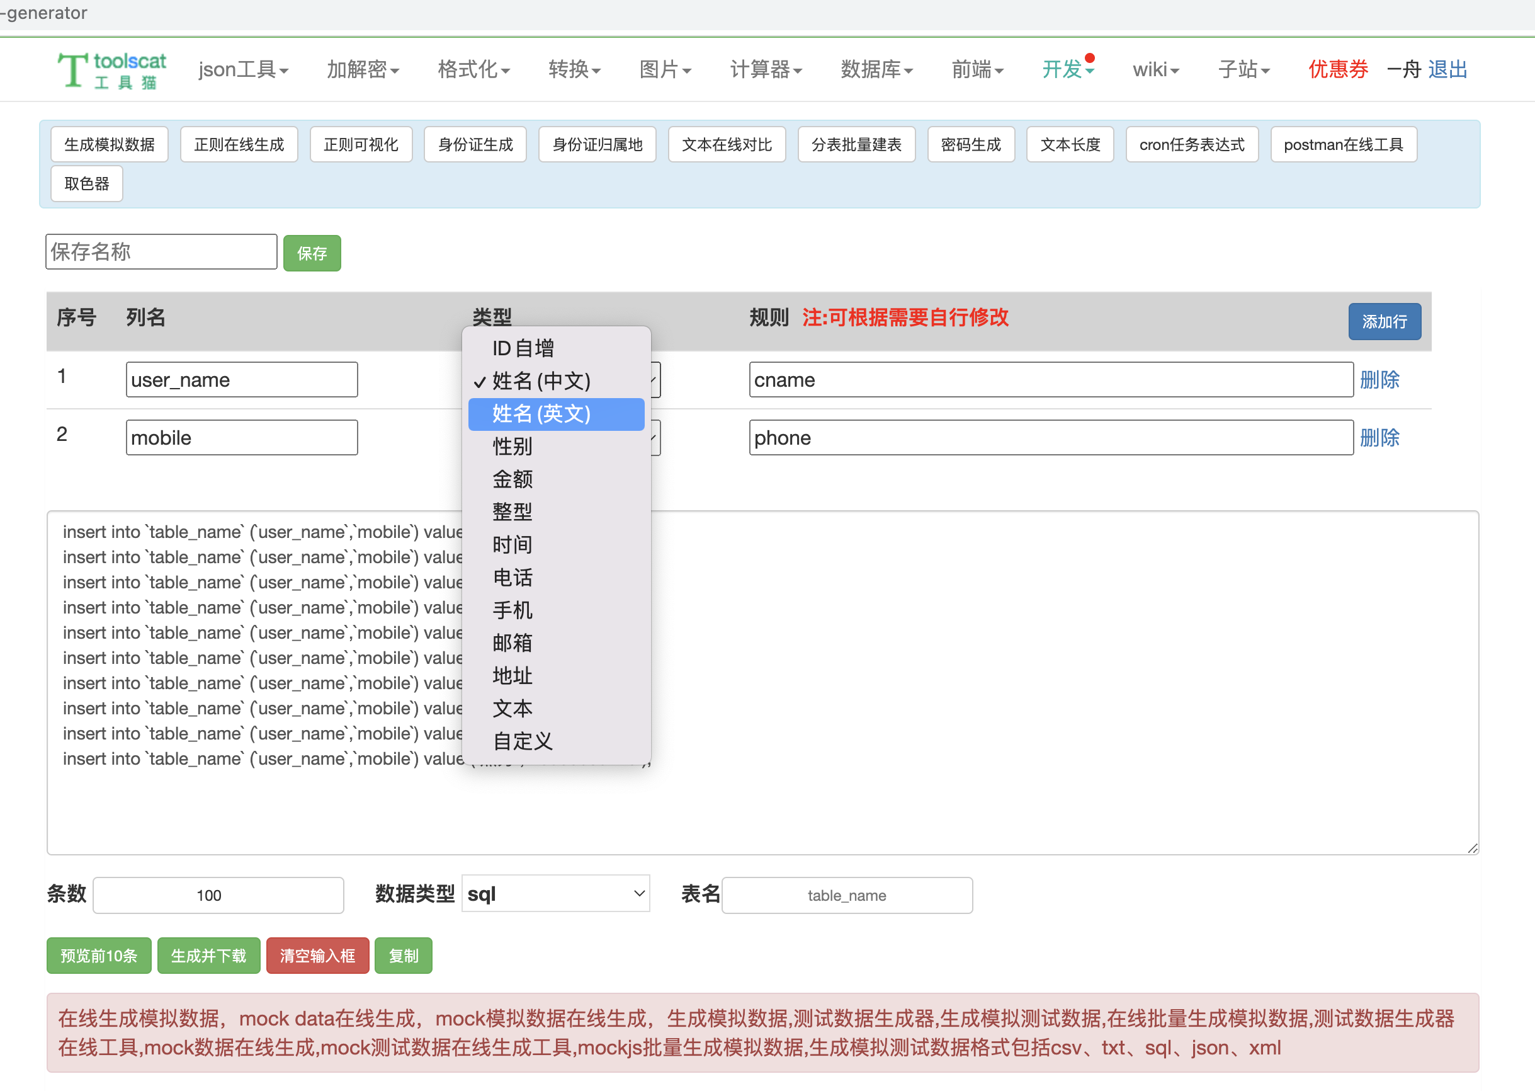Click the 退出 logout link
The height and width of the screenshot is (1091, 1535).
[1447, 70]
